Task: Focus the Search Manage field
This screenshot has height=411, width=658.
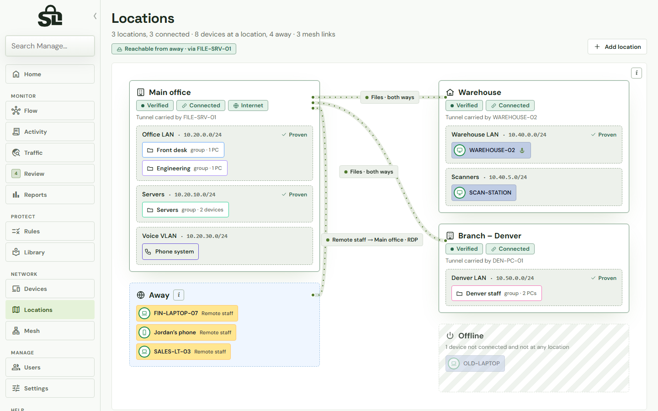Action: [x=50, y=46]
